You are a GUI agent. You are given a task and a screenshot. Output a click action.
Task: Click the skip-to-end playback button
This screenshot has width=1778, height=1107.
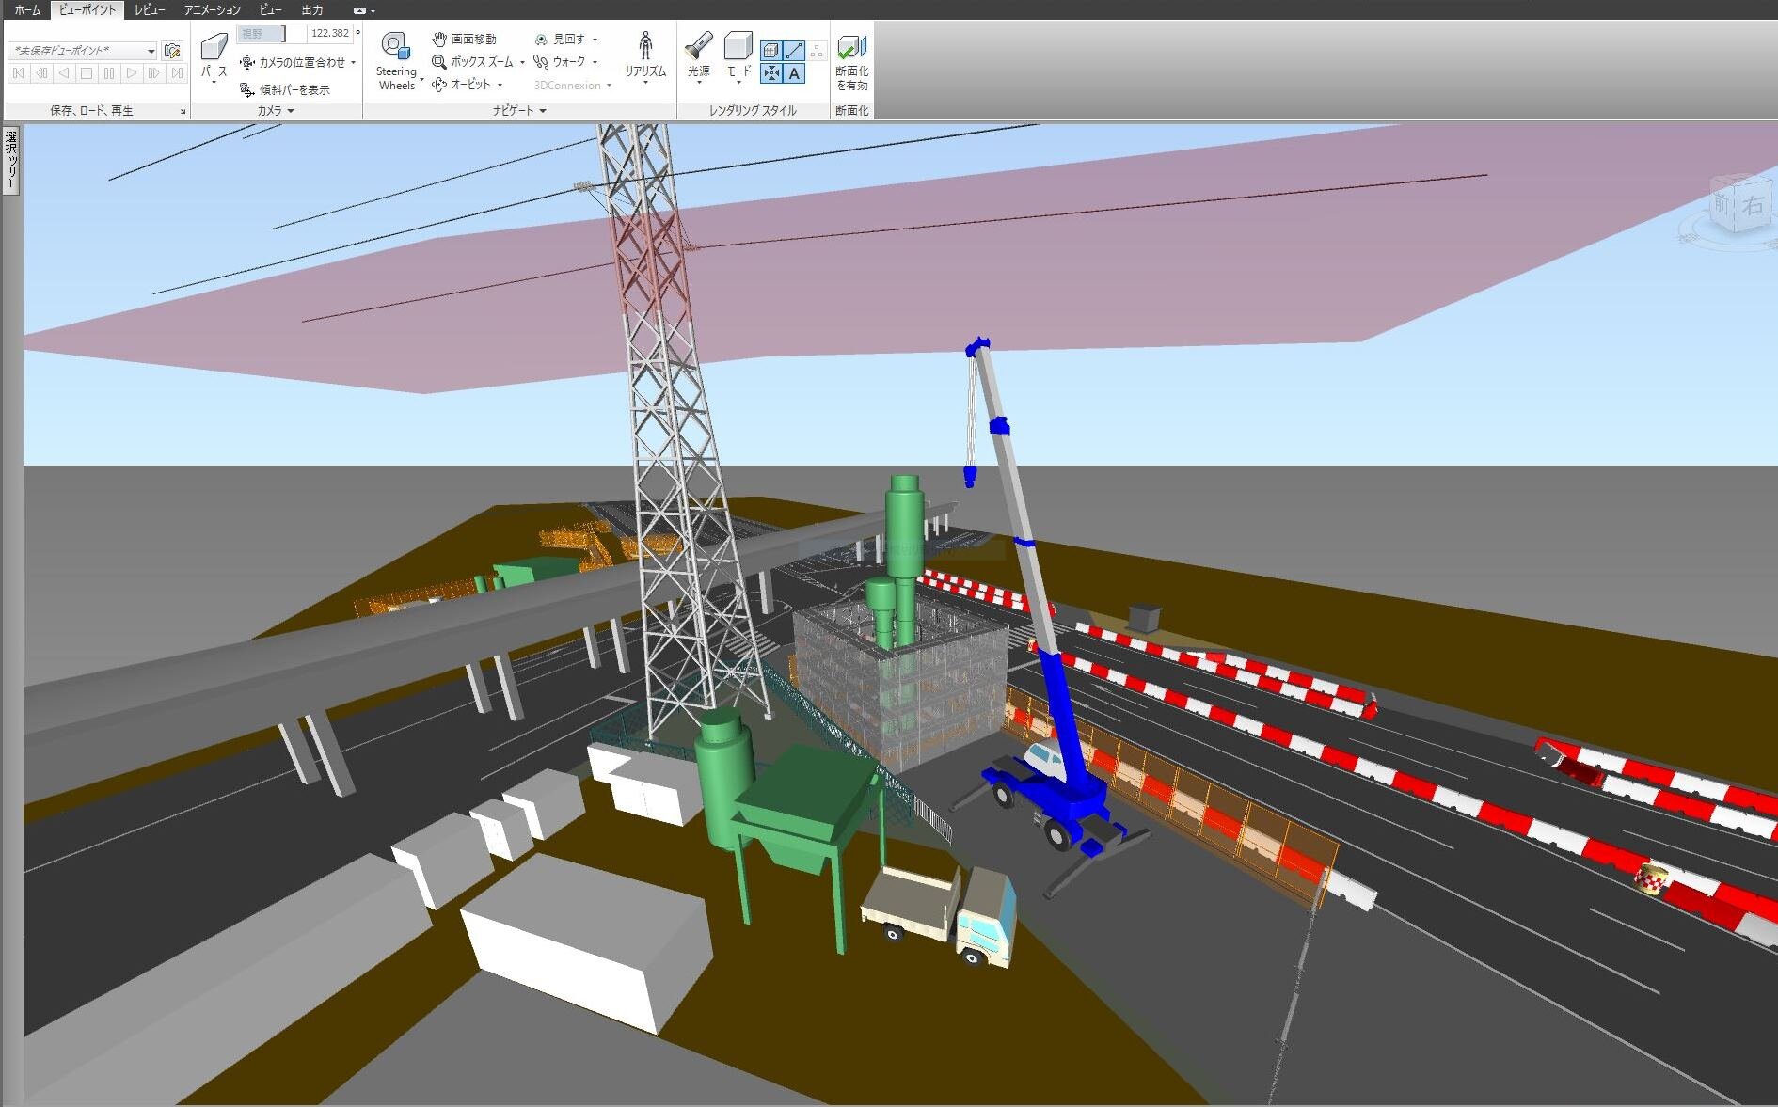[x=177, y=73]
